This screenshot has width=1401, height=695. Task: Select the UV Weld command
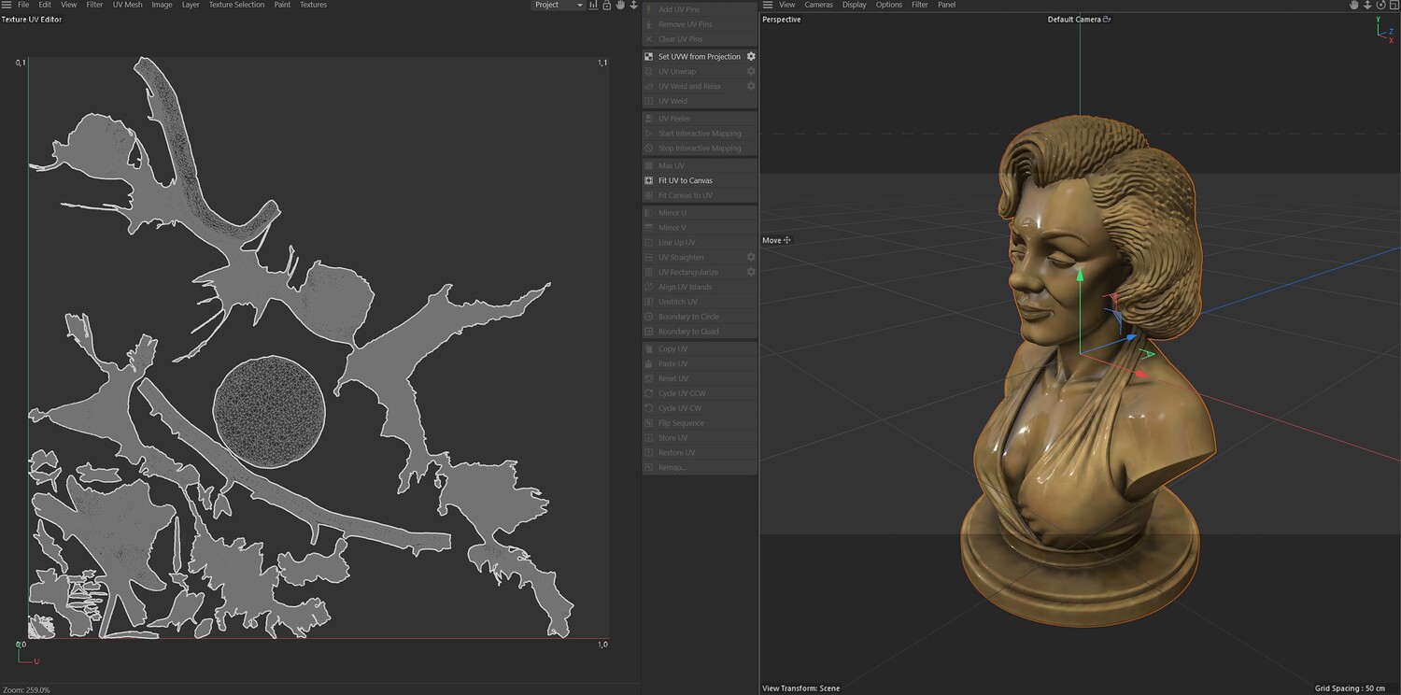700,101
